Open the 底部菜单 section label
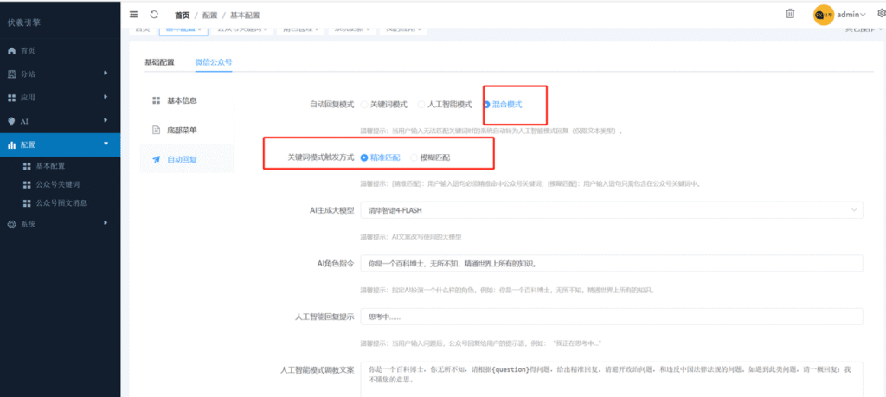This screenshot has width=886, height=397. 182,130
